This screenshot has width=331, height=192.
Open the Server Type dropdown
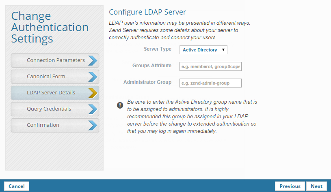[x=203, y=50]
